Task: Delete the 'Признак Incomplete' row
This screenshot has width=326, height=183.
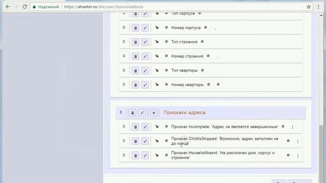Action: pos(135,127)
